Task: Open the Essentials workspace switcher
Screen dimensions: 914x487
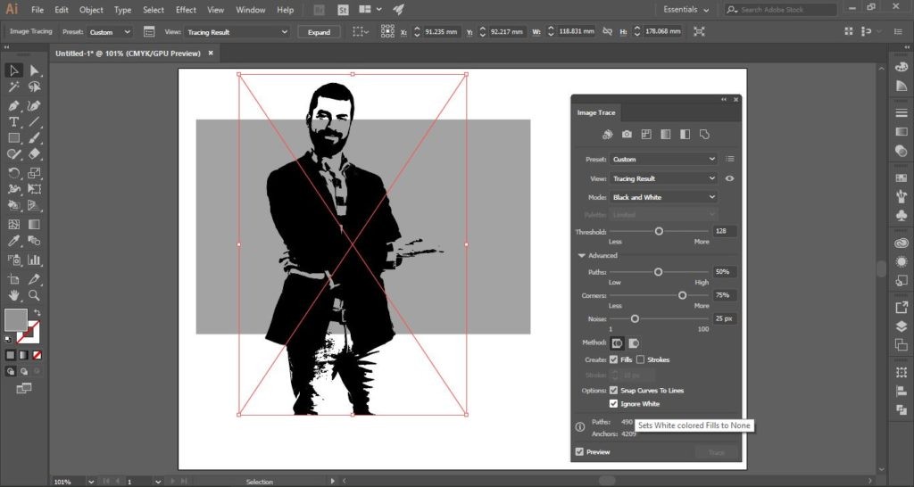Action: click(x=686, y=9)
